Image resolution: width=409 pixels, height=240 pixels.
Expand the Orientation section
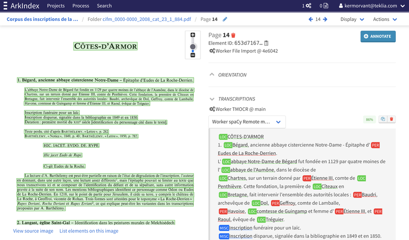point(228,75)
